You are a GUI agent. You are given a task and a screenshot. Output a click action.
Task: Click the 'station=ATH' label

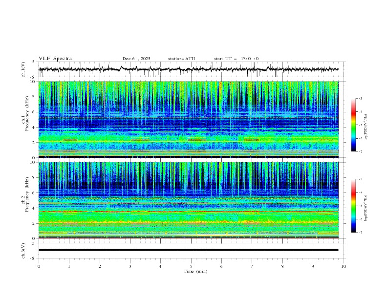coord(181,59)
